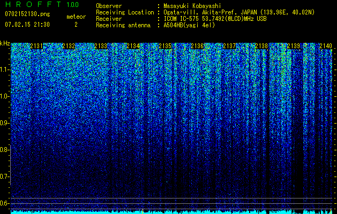Click observer name Masayuki Kobayashi
337x214 pixels.
pos(192,6)
